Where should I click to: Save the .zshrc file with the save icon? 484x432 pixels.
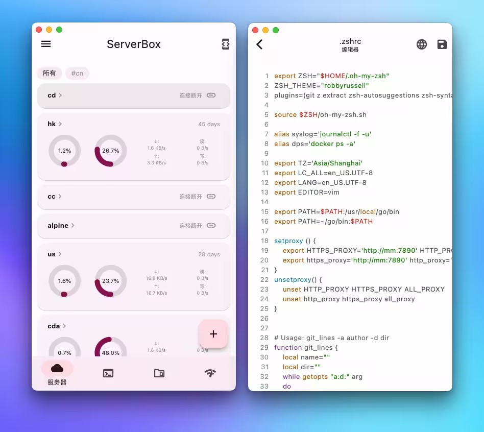[x=442, y=44]
